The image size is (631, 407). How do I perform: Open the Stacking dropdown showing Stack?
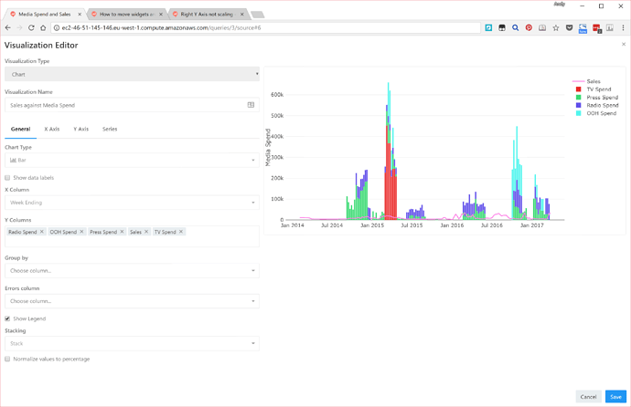tap(132, 343)
